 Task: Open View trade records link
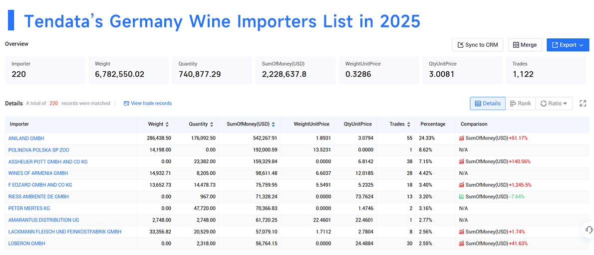(x=148, y=103)
